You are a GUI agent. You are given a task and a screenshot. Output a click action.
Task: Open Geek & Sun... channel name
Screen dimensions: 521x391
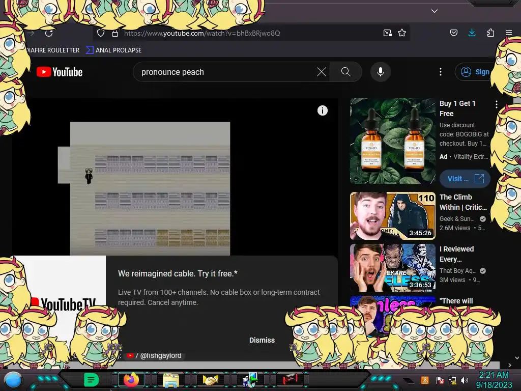(x=457, y=219)
